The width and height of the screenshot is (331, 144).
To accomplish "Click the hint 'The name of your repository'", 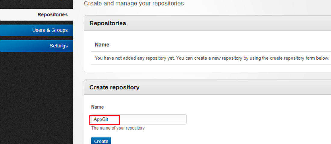I will [118, 128].
